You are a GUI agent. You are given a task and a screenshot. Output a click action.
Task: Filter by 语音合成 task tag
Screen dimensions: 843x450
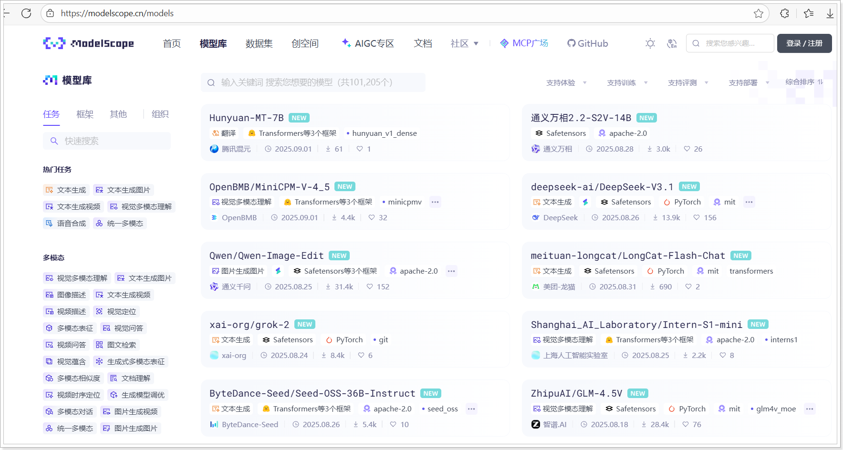[x=66, y=224]
